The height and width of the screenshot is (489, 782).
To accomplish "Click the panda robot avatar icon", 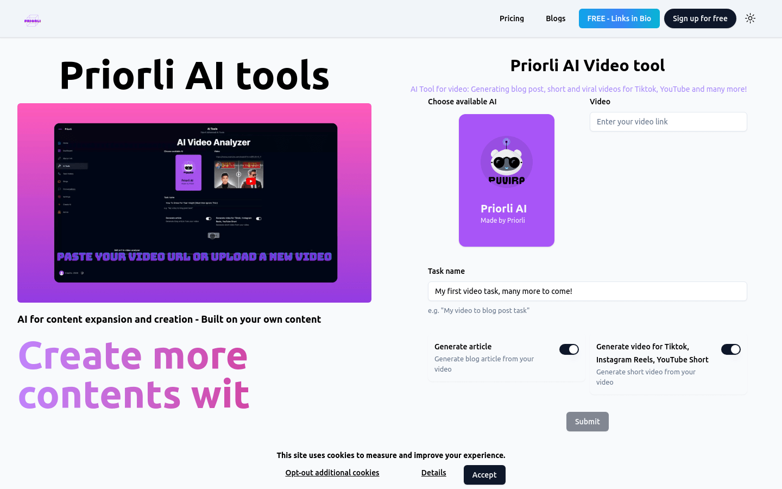I will pos(507,161).
